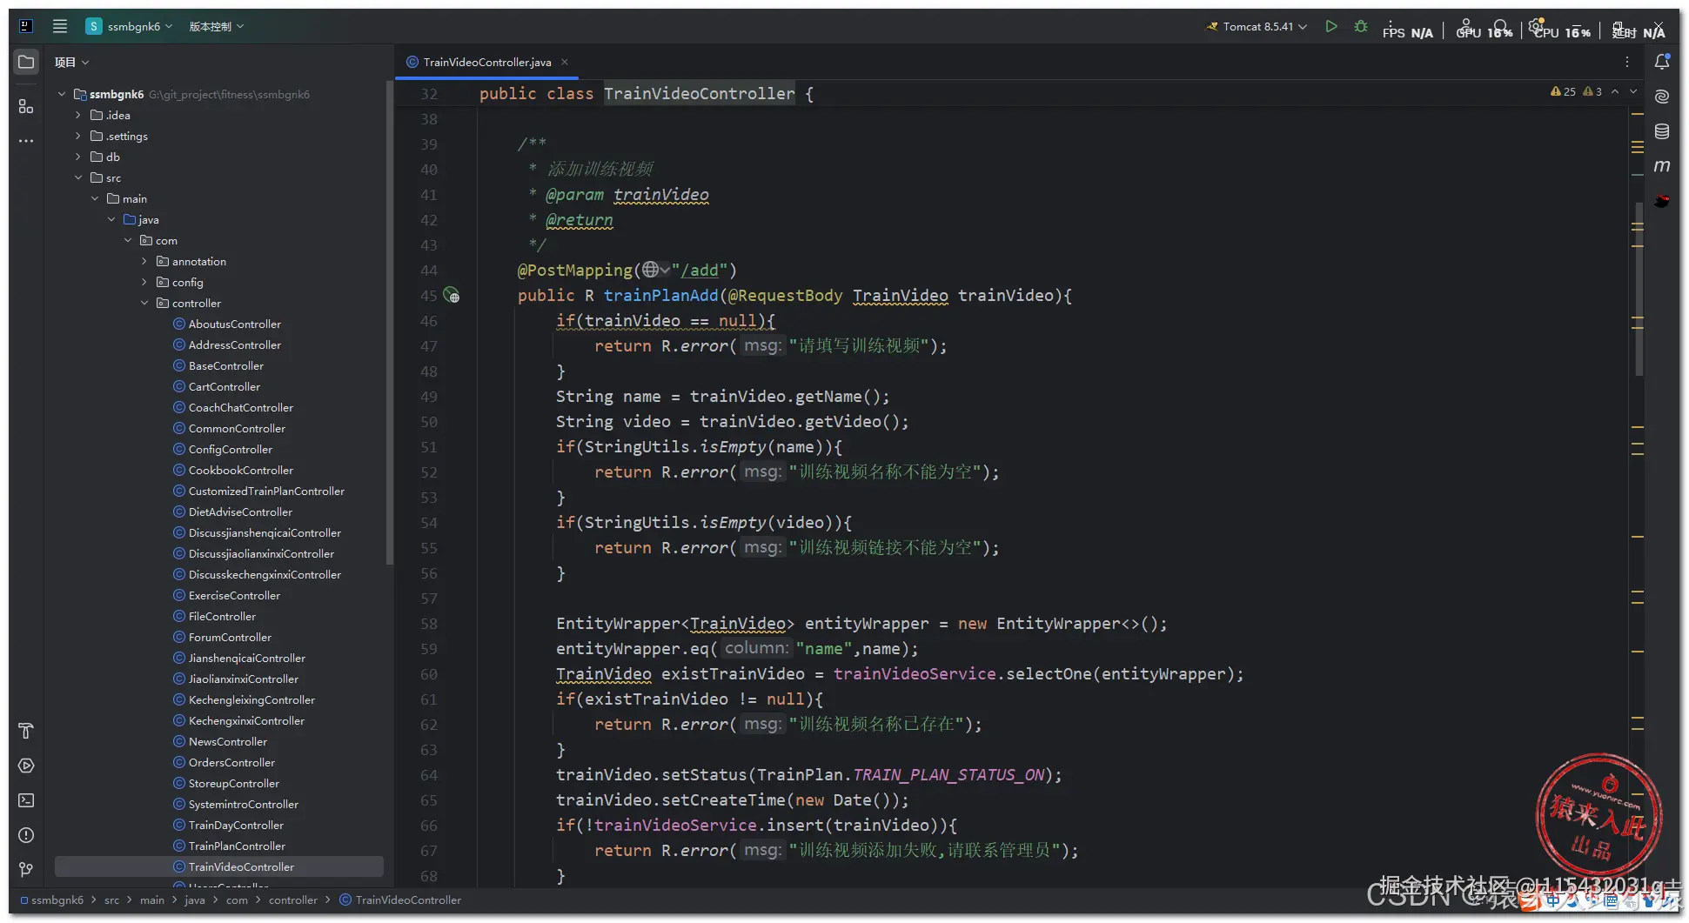Click the trainPlanAdd method name on line 45
The height and width of the screenshot is (923, 1689).
(x=661, y=295)
